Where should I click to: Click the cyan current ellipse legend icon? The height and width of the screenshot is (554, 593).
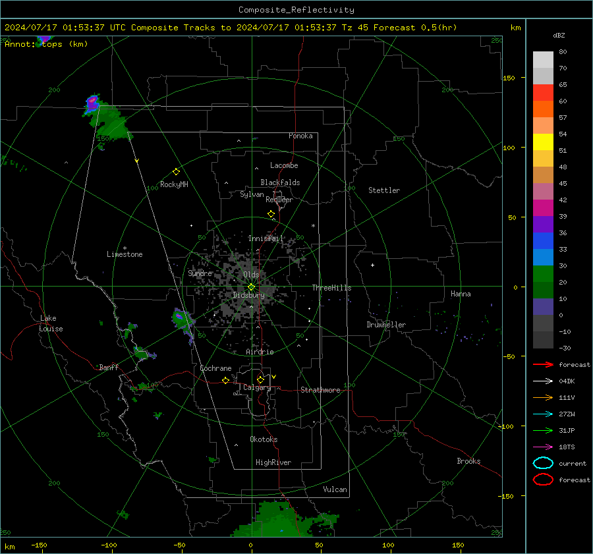click(543, 463)
